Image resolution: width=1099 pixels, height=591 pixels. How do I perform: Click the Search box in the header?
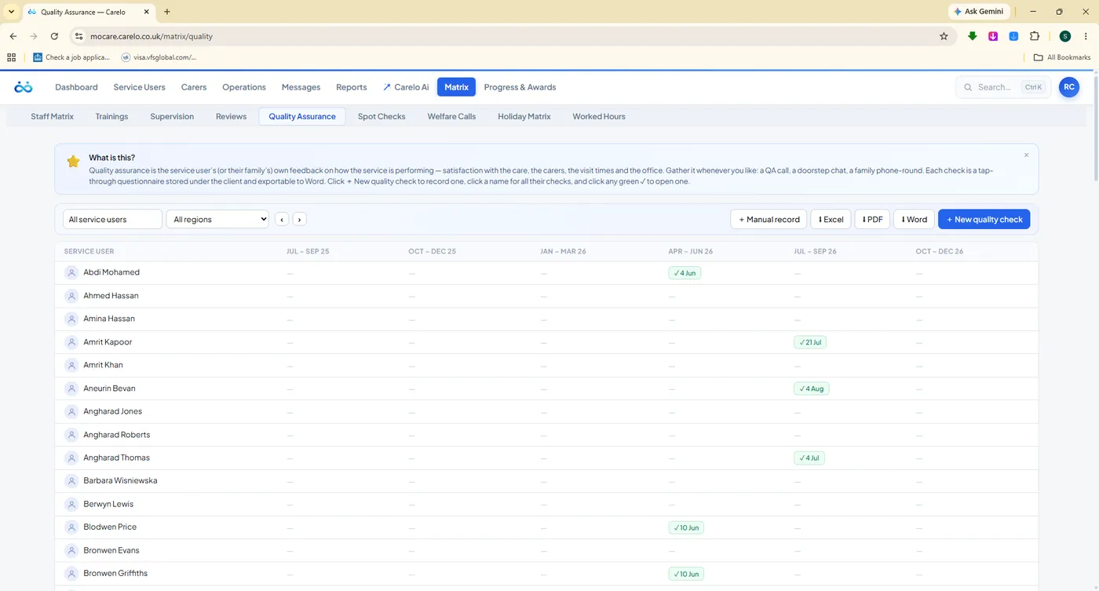click(x=1002, y=87)
